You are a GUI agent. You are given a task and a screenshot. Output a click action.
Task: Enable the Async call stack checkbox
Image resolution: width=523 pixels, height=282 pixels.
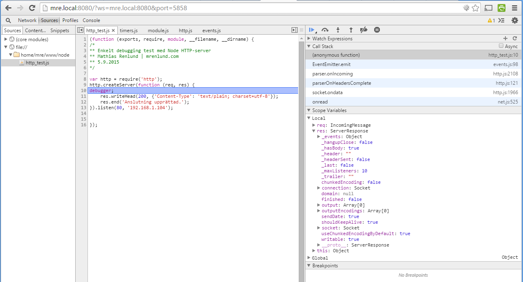point(501,46)
